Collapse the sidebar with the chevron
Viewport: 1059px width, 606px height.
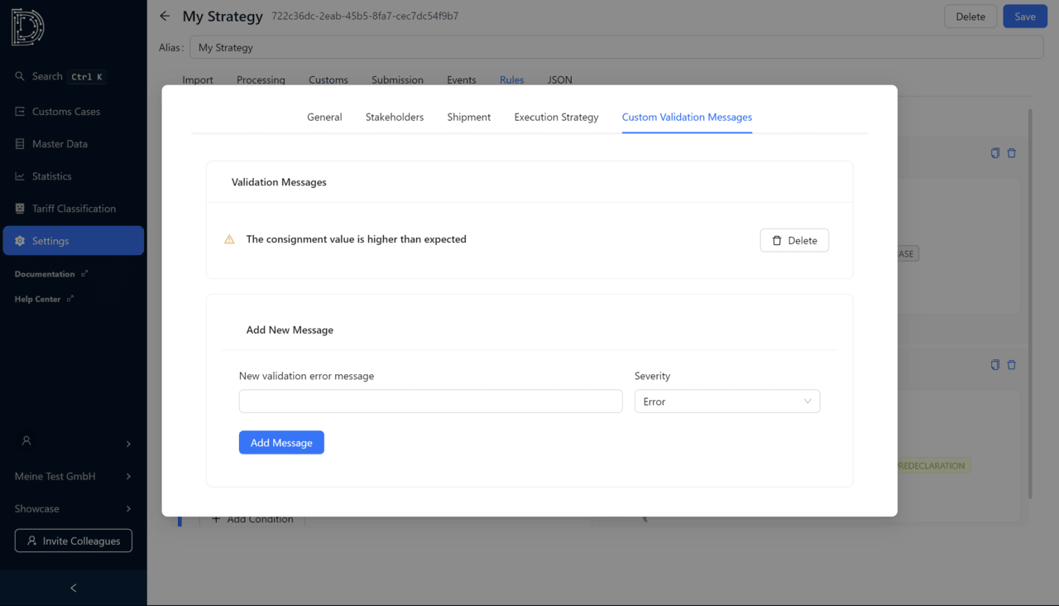point(73,588)
